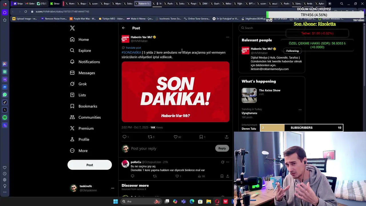Repost poKeCu's comment
Screen dimensions: 366x206
point(155,176)
